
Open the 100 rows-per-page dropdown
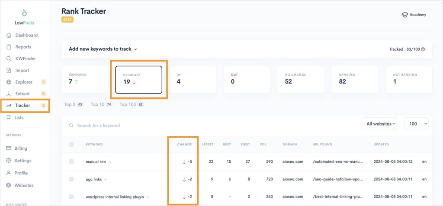tap(417, 124)
